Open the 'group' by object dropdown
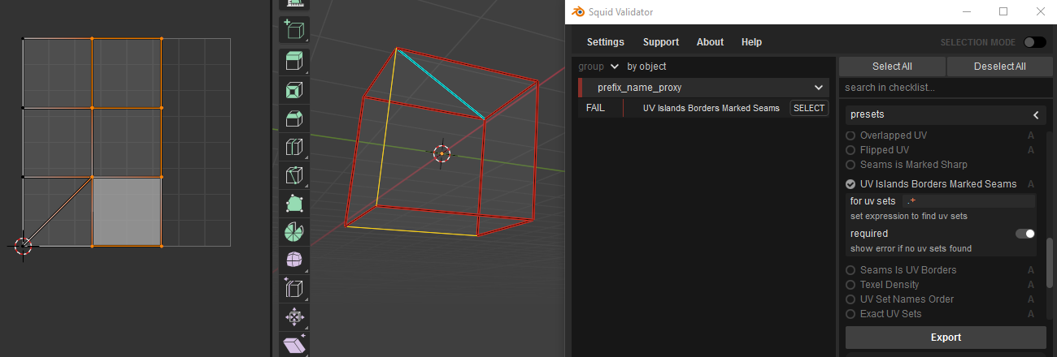 (615, 67)
